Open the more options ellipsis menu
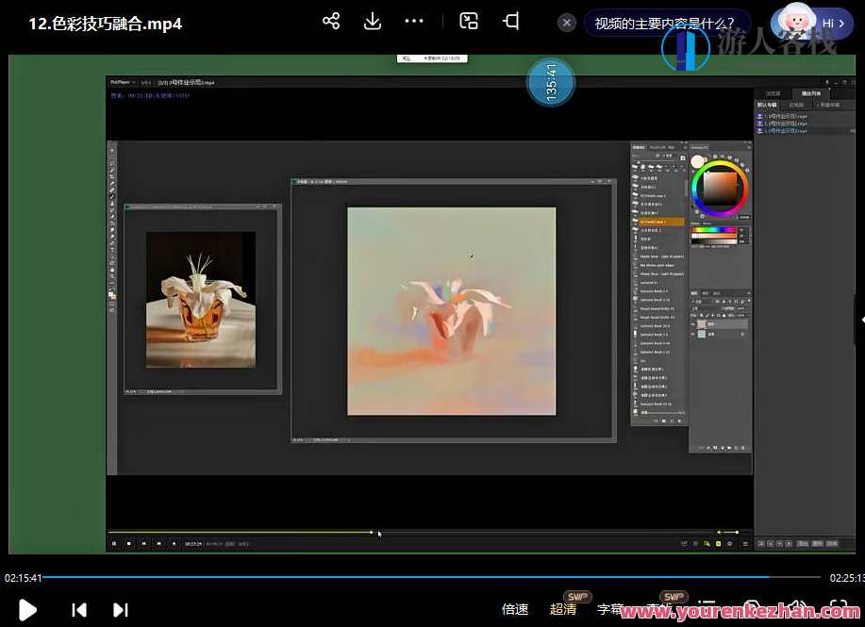This screenshot has height=627, width=865. coord(414,22)
